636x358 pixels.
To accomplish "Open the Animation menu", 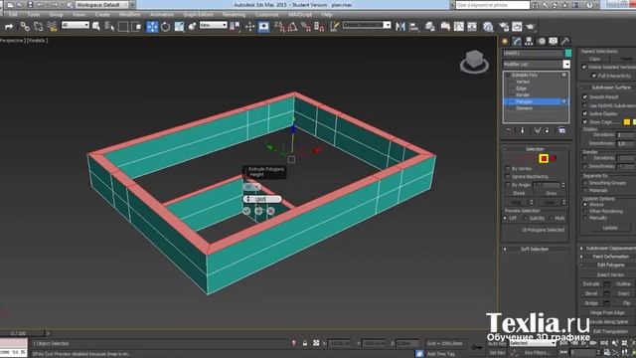I will click(162, 15).
